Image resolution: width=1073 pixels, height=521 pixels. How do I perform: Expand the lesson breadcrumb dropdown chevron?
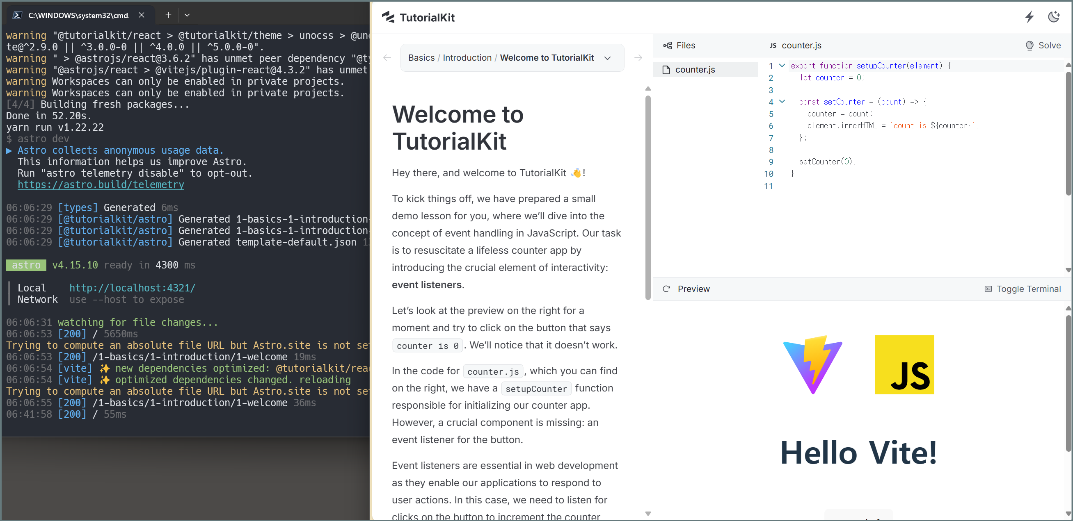[x=607, y=58]
